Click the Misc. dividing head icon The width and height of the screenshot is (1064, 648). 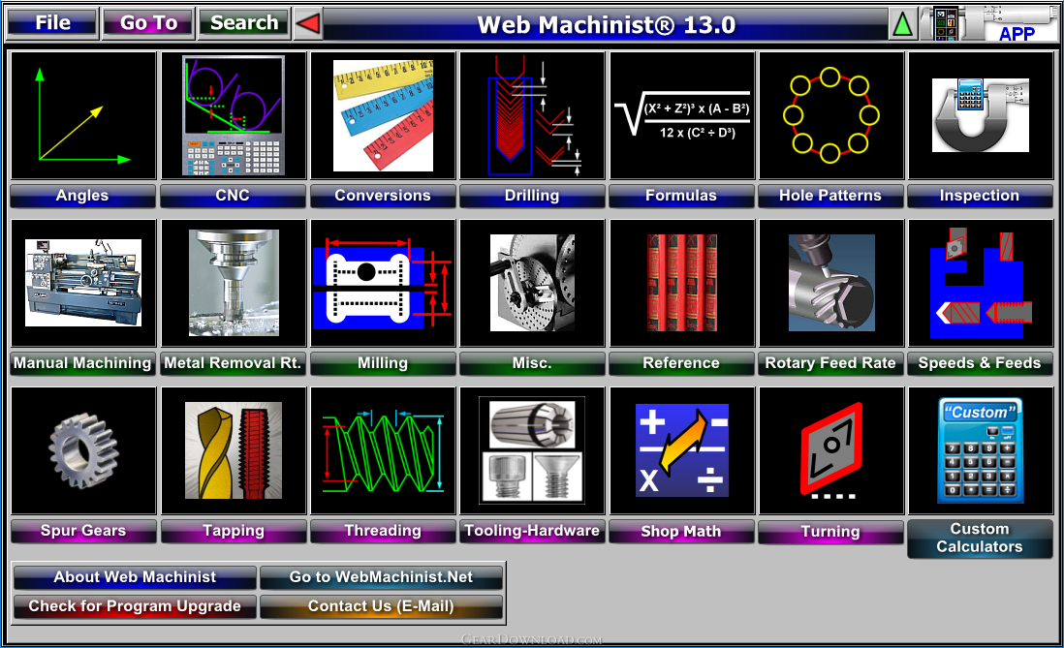(x=532, y=283)
